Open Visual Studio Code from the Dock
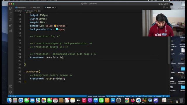This screenshot has height=105, width=187. pyautogui.click(x=138, y=100)
